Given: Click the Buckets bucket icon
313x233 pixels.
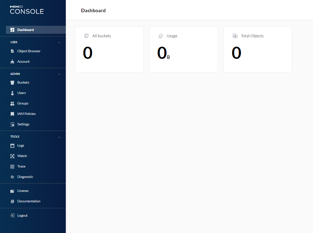Looking at the screenshot, I should click(12, 83).
